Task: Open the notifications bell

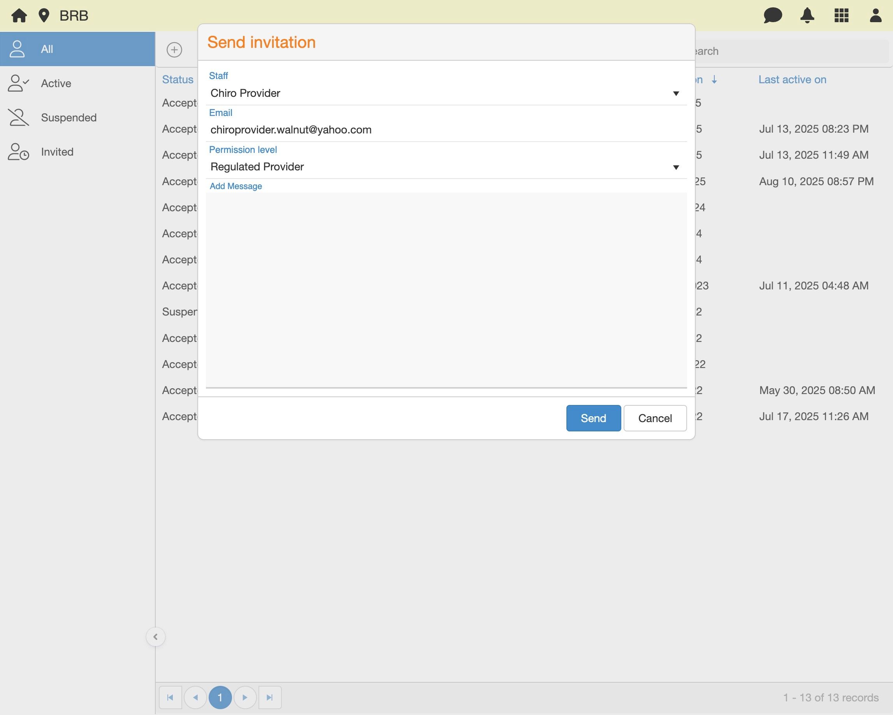Action: (x=807, y=16)
